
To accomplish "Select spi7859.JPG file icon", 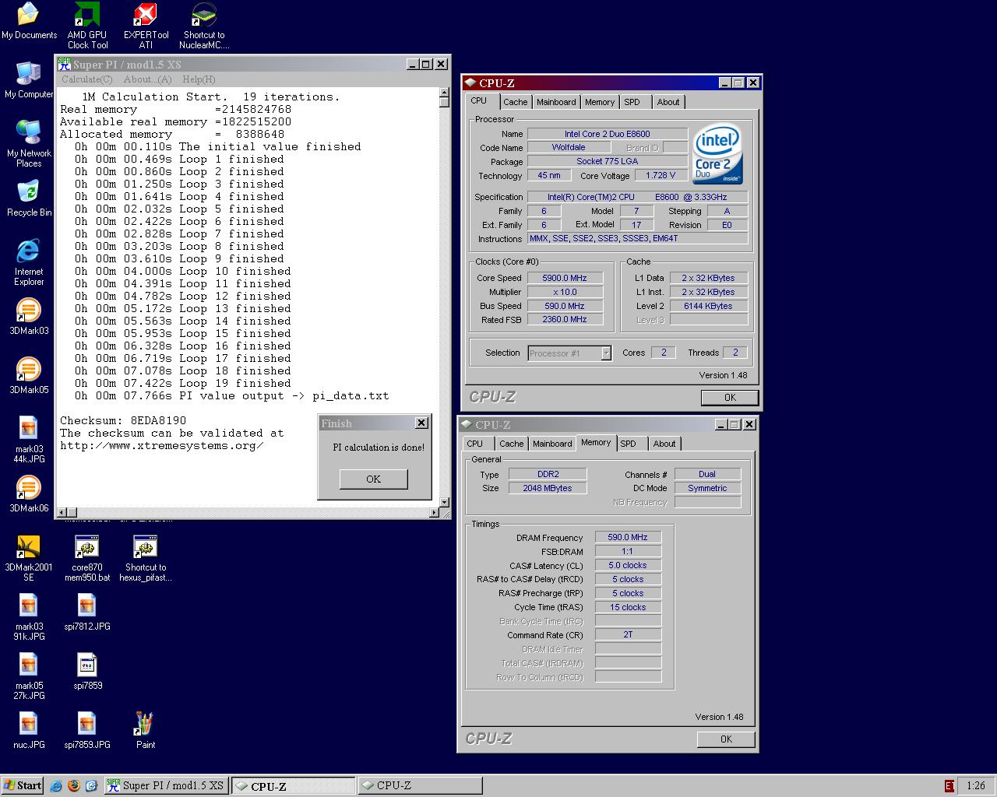I will [87, 731].
